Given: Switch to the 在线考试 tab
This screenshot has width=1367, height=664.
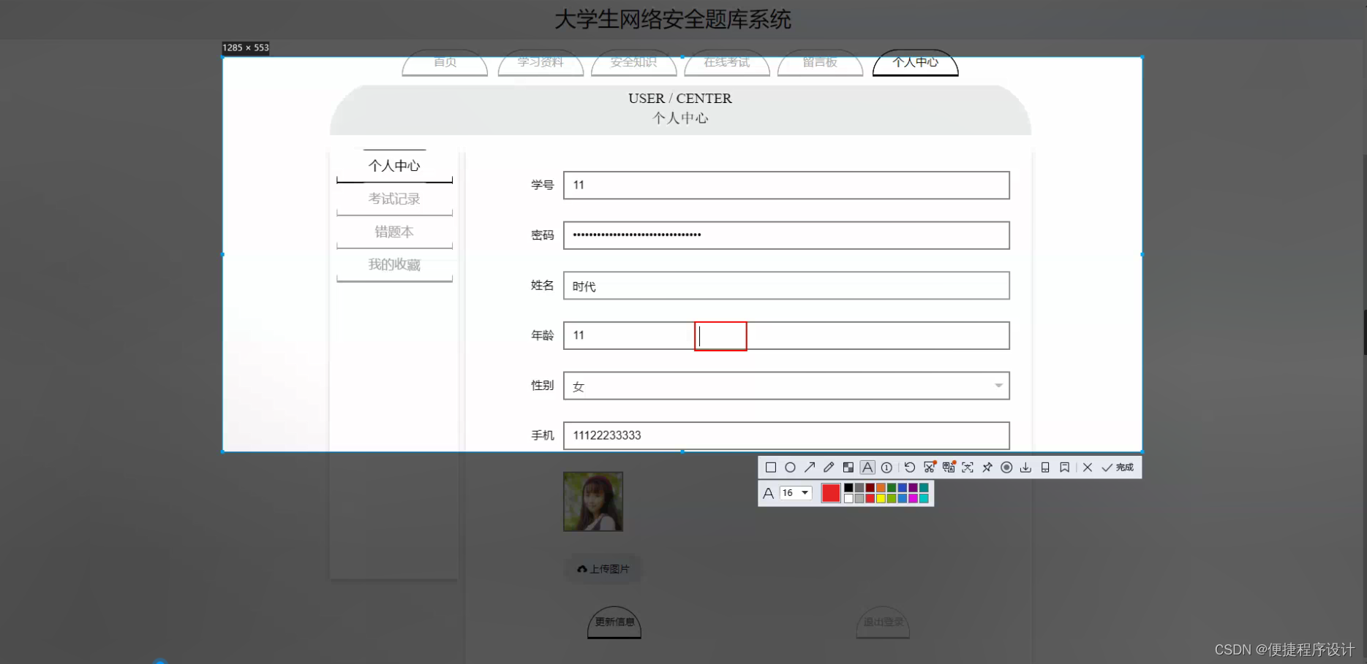Looking at the screenshot, I should pos(727,63).
